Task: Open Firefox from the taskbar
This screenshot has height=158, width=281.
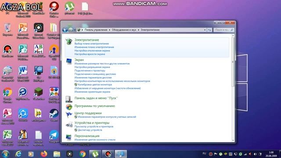Action: (x=44, y=154)
